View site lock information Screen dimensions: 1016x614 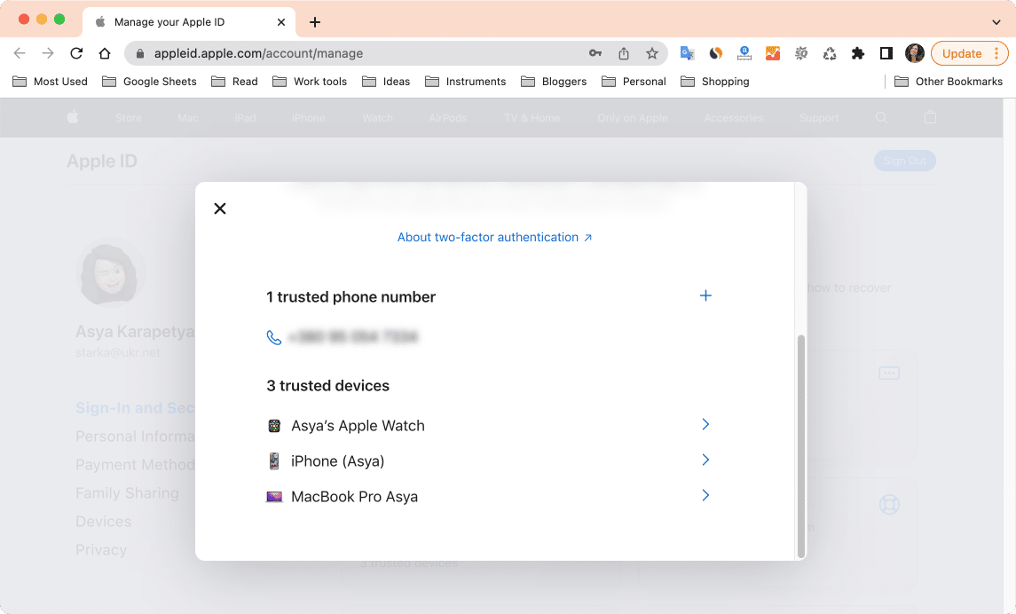coord(139,54)
